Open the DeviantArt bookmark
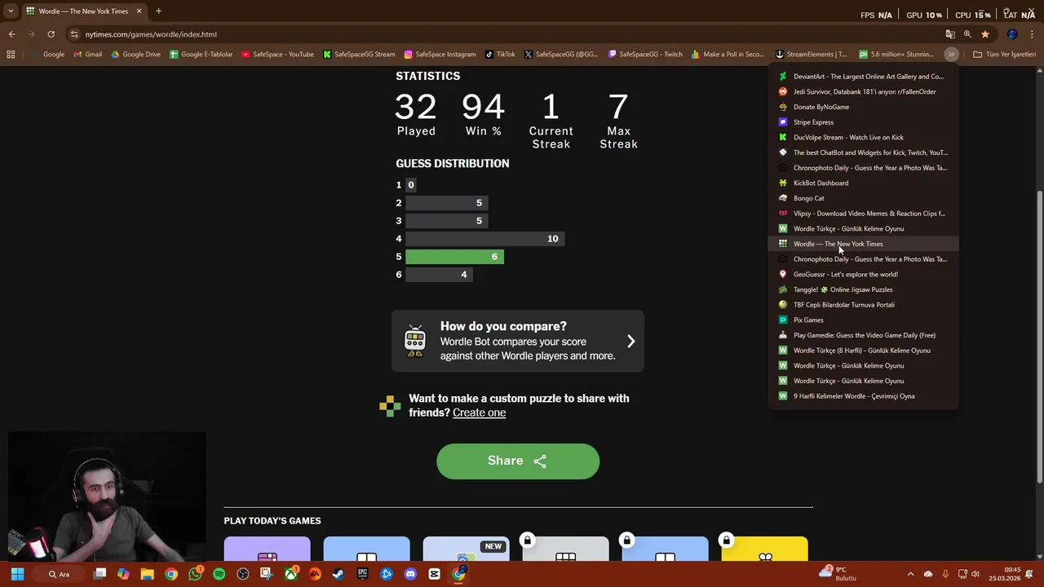The image size is (1044, 587). (863, 77)
